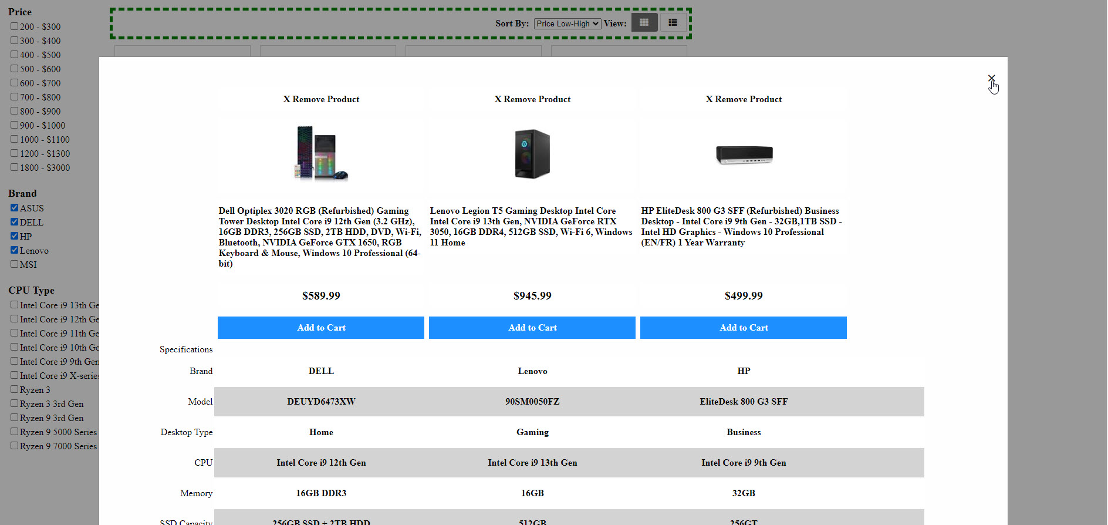Check the $1800 - $3000 price range

tap(14, 167)
